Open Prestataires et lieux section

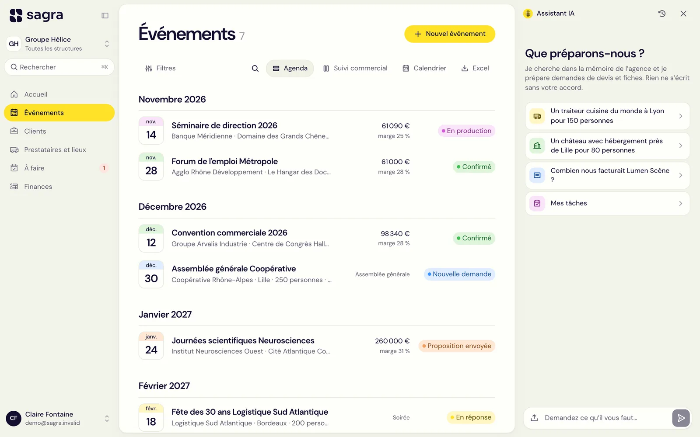pos(59,150)
